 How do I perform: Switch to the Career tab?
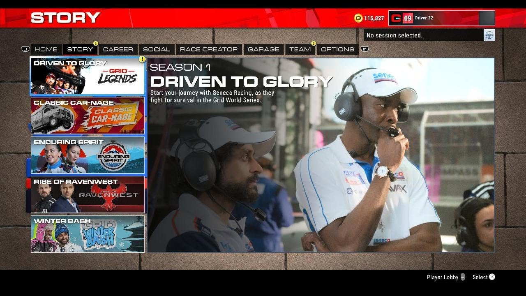tap(118, 49)
